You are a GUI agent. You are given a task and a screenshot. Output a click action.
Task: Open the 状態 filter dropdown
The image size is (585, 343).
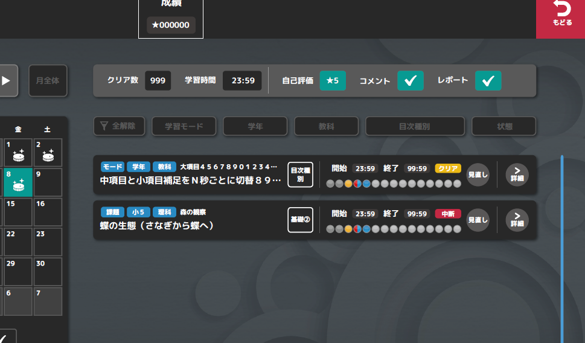[x=504, y=126]
